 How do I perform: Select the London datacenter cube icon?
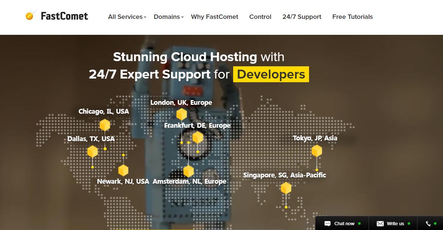(182, 114)
